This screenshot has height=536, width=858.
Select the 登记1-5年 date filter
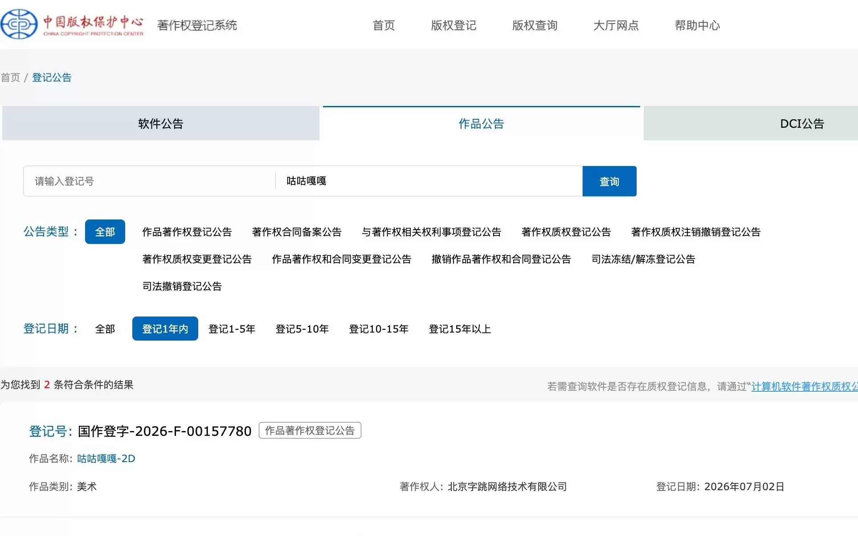232,329
